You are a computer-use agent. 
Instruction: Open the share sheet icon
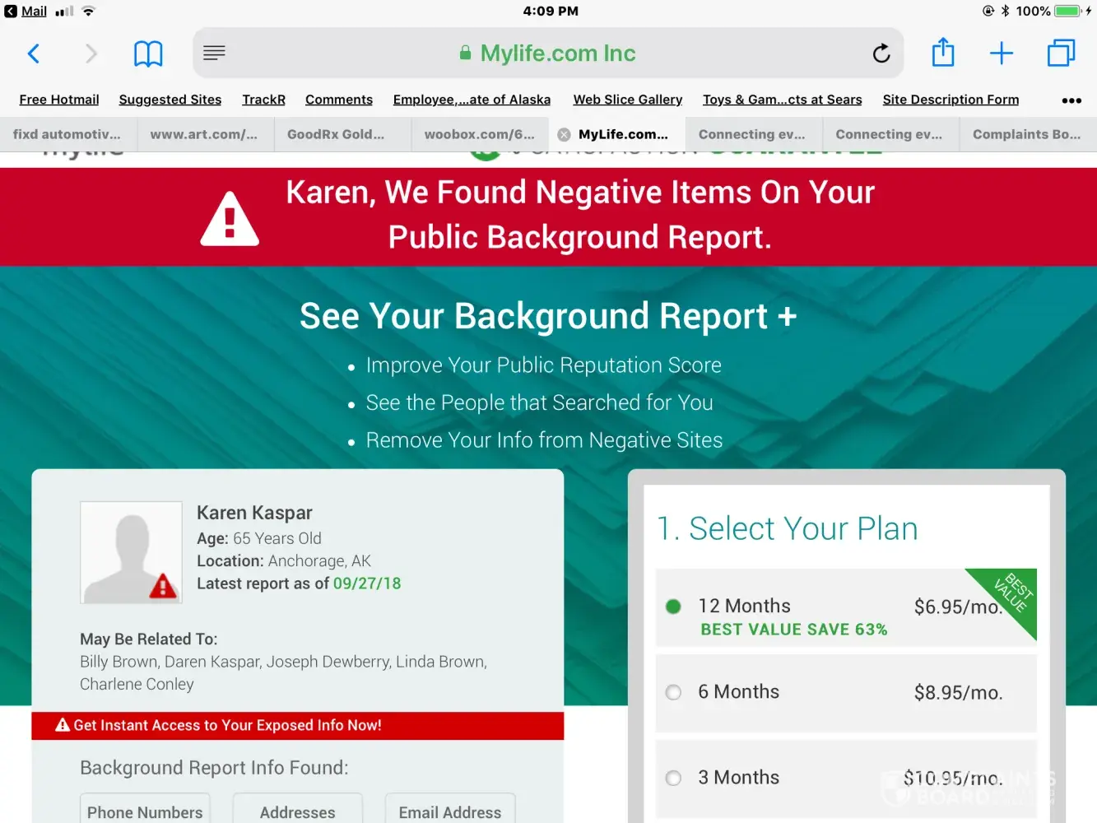pyautogui.click(x=943, y=53)
